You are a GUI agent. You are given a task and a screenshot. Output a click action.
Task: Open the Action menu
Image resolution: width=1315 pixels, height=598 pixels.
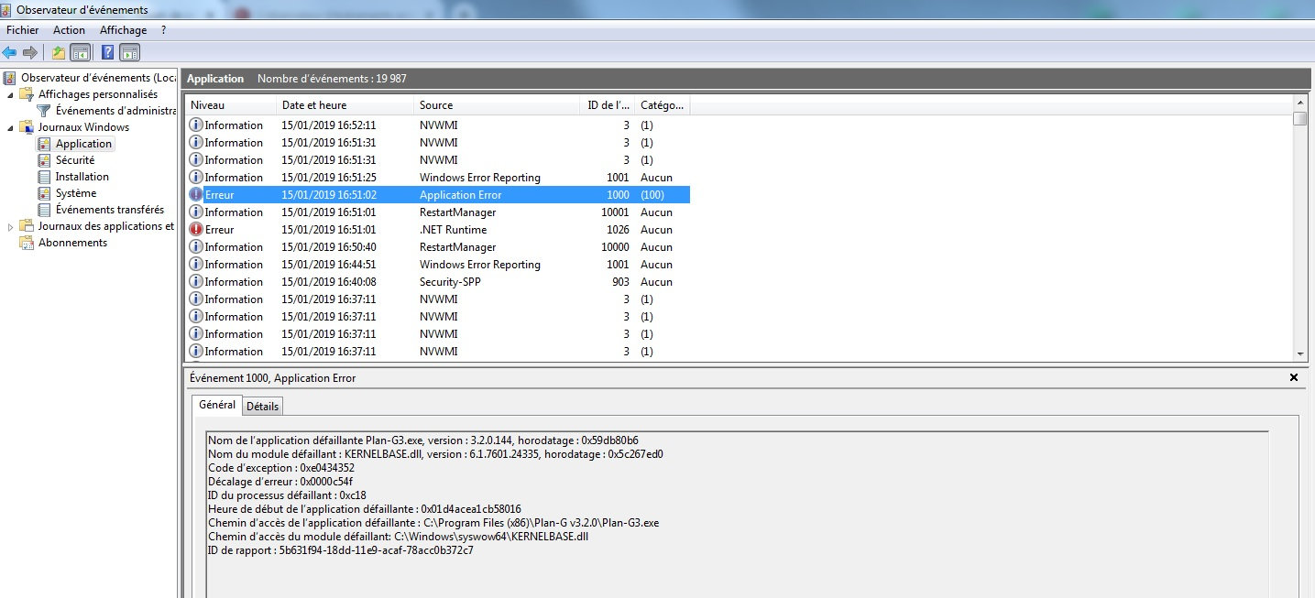[69, 30]
